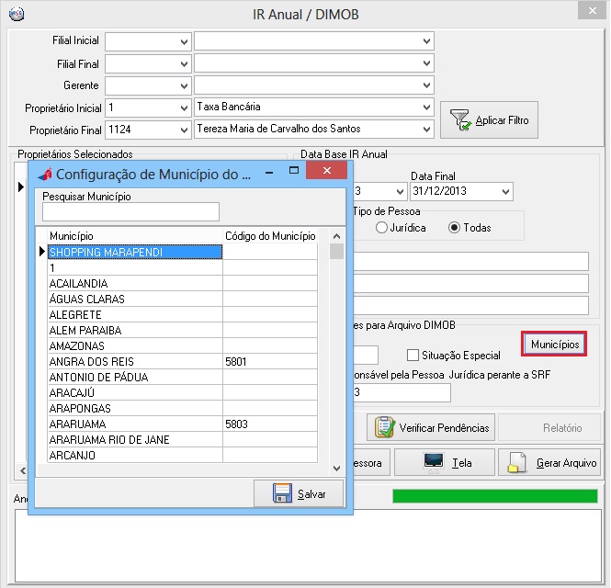Select the ARARUAMA municipality row
The width and height of the screenshot is (611, 588).
click(134, 424)
